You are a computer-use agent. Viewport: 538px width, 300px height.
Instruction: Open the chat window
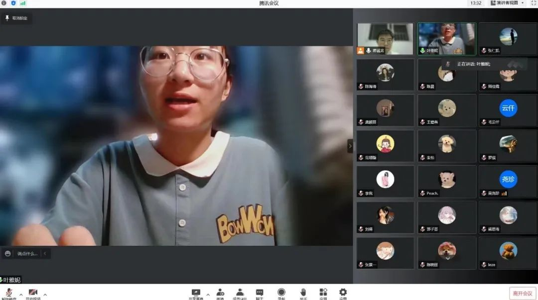click(x=260, y=293)
